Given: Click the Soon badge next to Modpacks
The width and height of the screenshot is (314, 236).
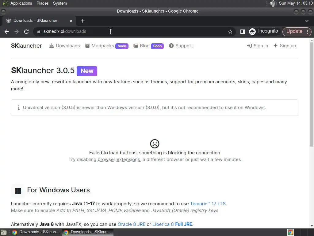Looking at the screenshot, I should (x=122, y=46).
